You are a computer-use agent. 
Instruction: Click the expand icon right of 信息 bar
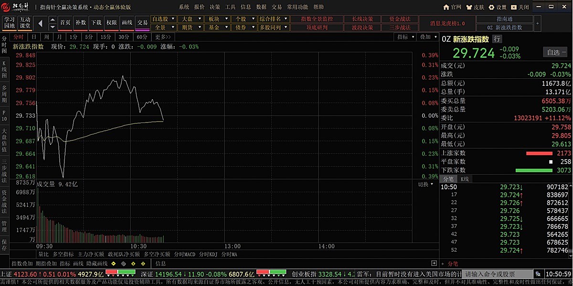pyautogui.click(x=434, y=263)
